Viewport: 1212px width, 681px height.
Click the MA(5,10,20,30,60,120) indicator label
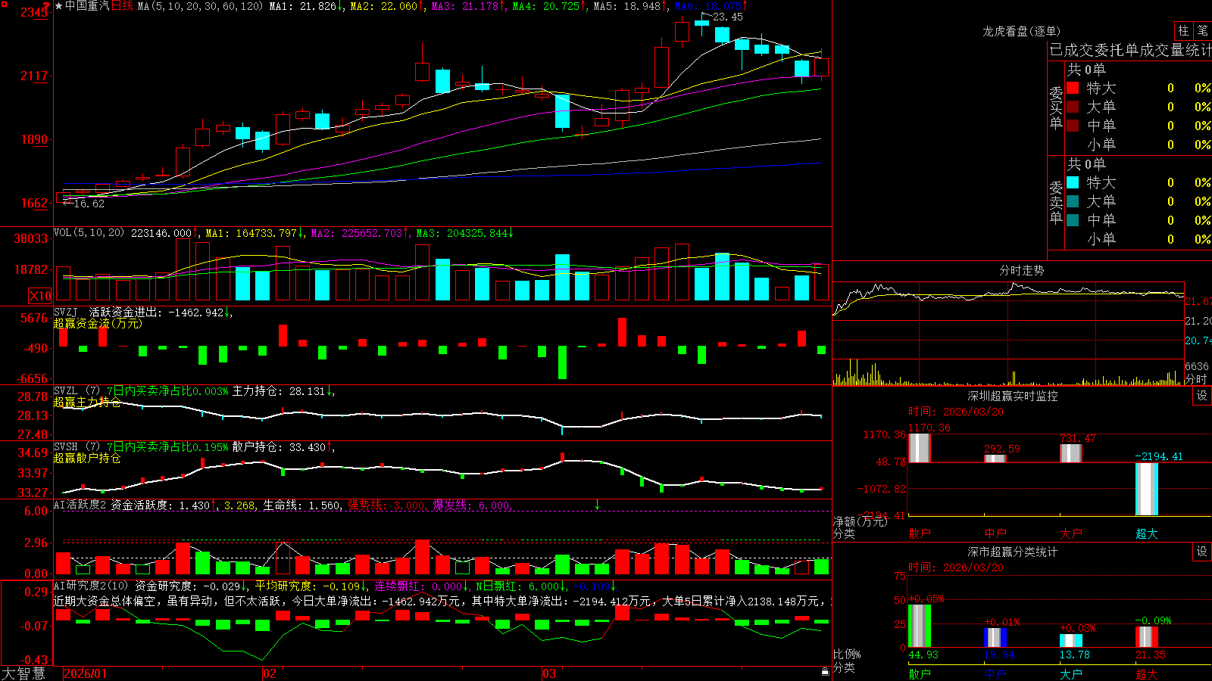click(x=200, y=6)
